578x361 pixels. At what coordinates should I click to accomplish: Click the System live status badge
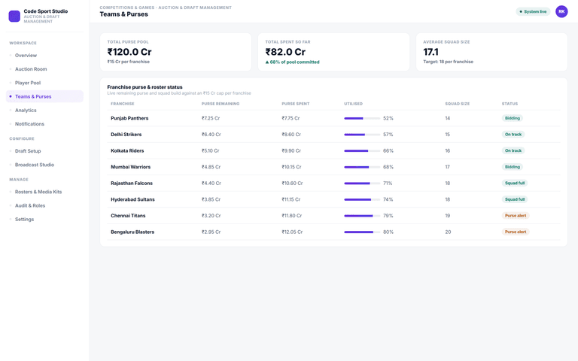533,12
